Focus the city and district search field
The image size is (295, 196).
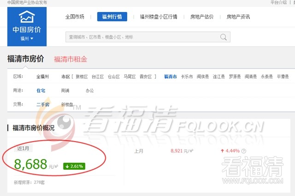click(x=148, y=37)
